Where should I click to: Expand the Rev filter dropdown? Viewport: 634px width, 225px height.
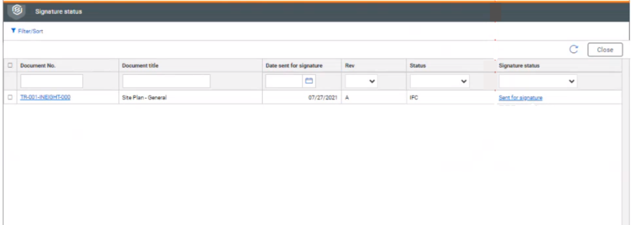pyautogui.click(x=361, y=81)
